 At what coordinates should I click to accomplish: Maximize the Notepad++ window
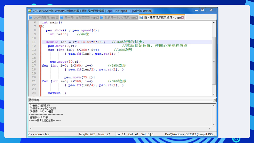coord(202,10)
